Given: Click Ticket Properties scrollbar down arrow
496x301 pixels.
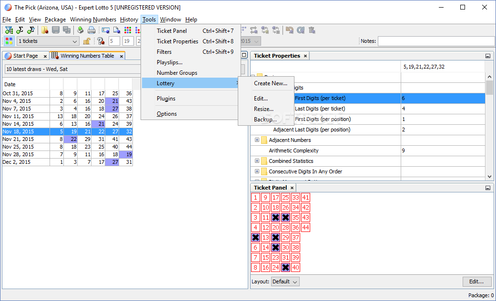Looking at the screenshot, I should point(489,176).
